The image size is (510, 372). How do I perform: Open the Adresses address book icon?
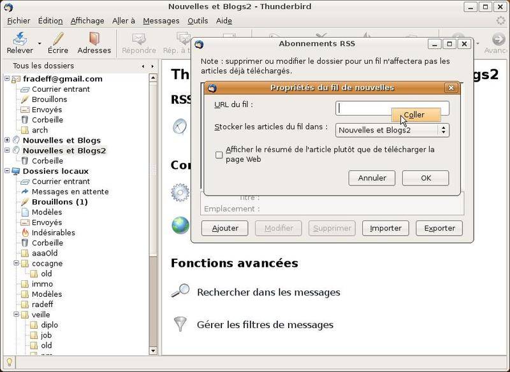click(x=94, y=39)
